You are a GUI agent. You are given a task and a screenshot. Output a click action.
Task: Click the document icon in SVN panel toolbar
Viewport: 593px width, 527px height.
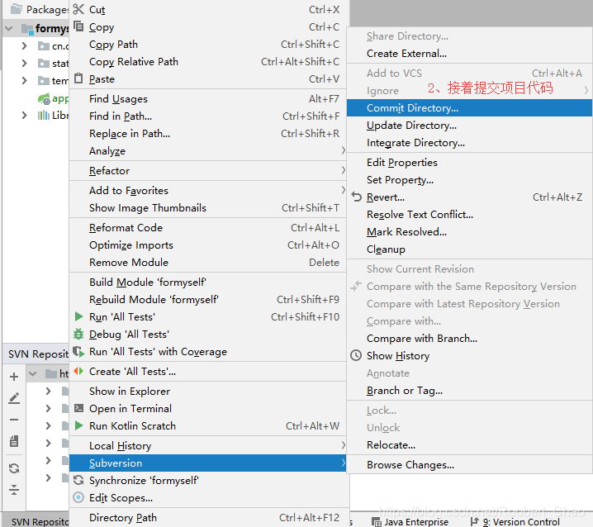click(x=14, y=441)
